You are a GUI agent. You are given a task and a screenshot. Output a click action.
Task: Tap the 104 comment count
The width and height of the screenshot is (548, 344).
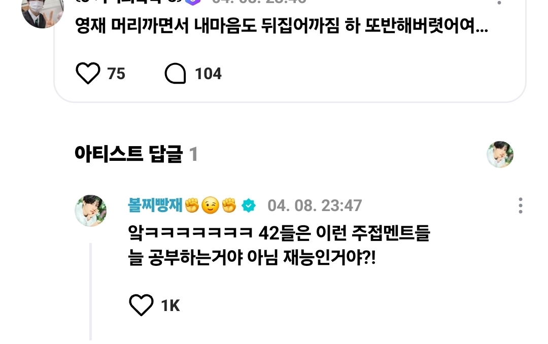click(x=209, y=74)
